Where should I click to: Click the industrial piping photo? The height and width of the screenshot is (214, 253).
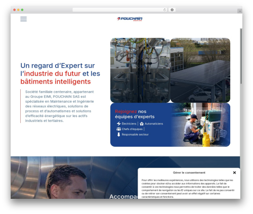point(140,70)
